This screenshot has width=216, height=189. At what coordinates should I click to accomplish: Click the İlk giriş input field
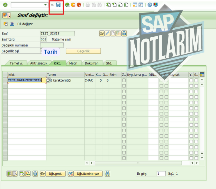[x=161, y=174]
